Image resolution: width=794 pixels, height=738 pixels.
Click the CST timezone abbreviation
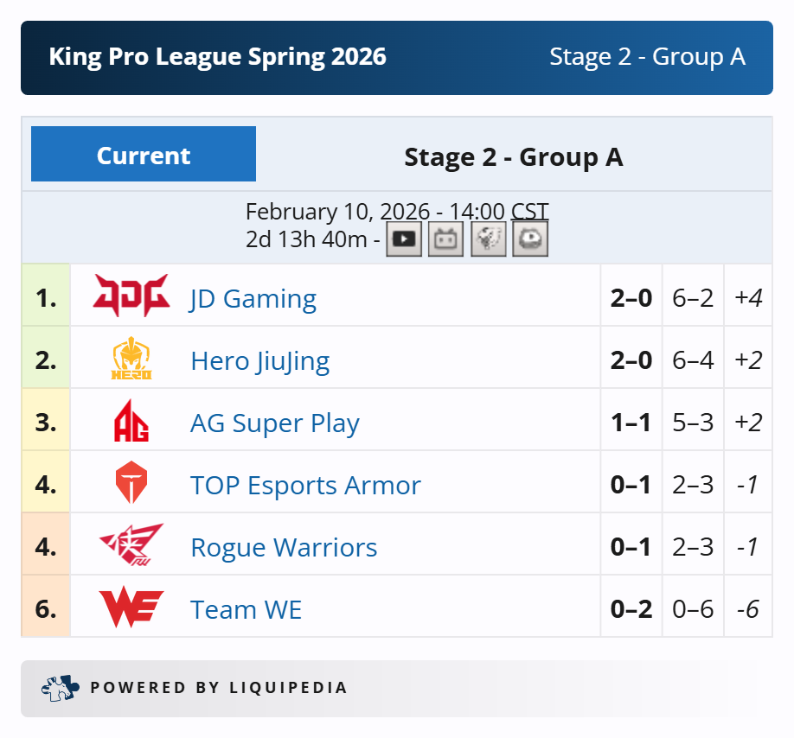click(529, 212)
